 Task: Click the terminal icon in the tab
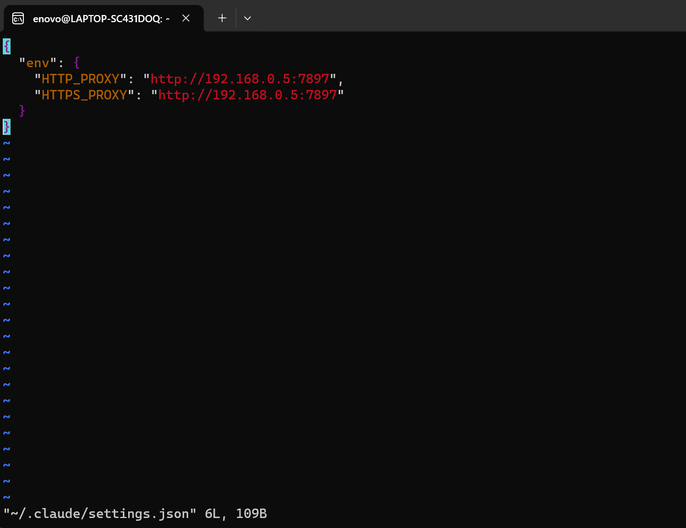click(18, 18)
